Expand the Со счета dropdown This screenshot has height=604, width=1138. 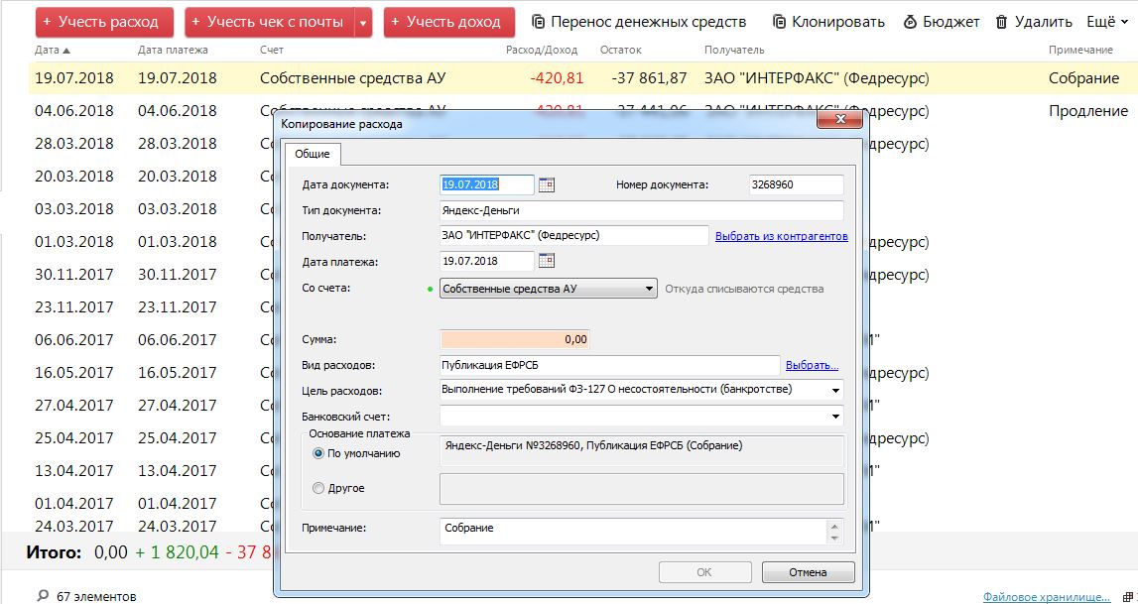coord(649,289)
